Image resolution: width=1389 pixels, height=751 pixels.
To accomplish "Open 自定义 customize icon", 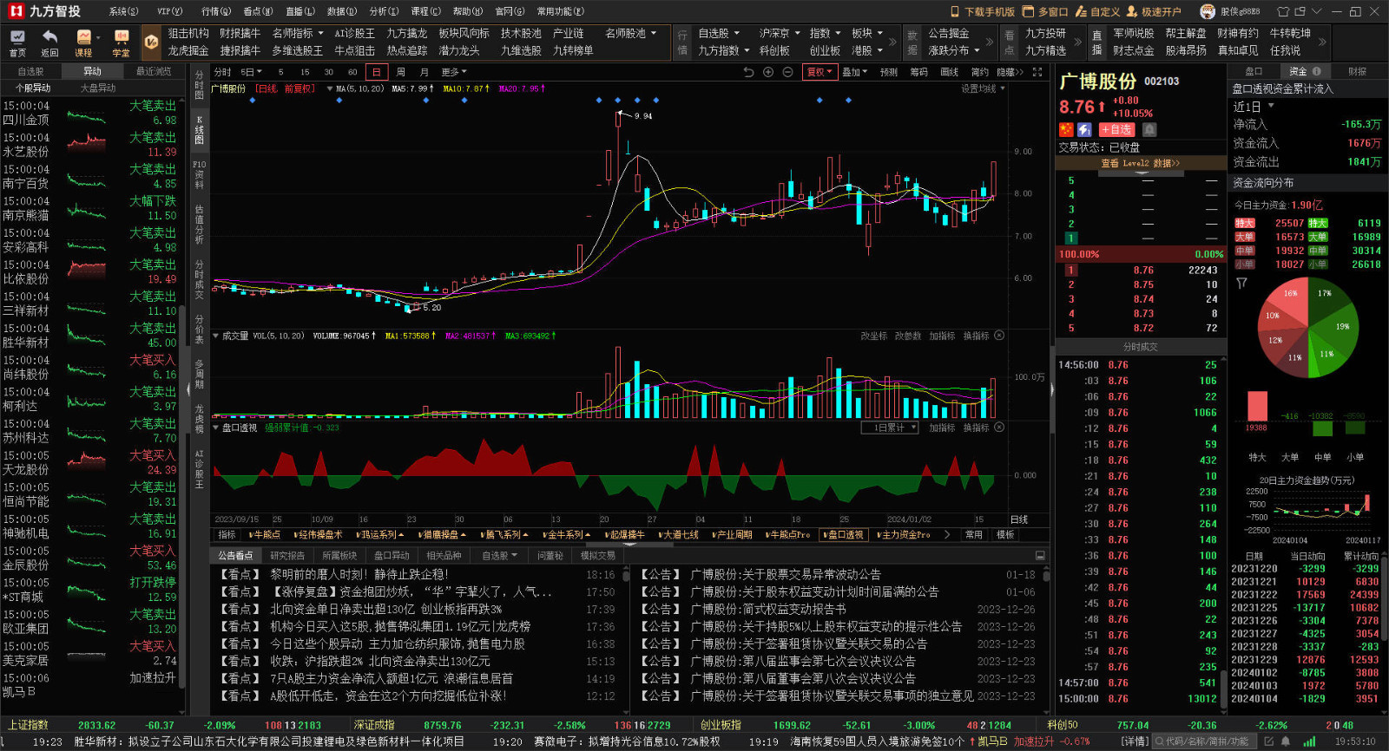I will pos(1082,11).
